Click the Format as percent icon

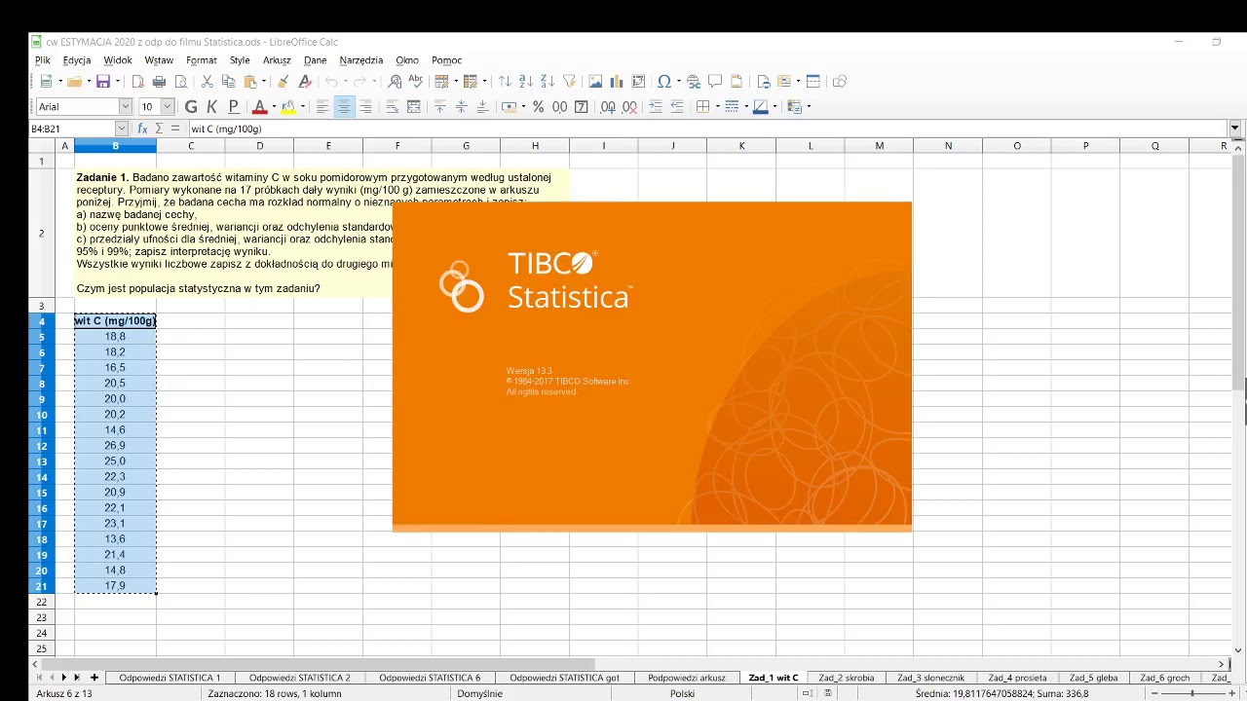[x=538, y=107]
